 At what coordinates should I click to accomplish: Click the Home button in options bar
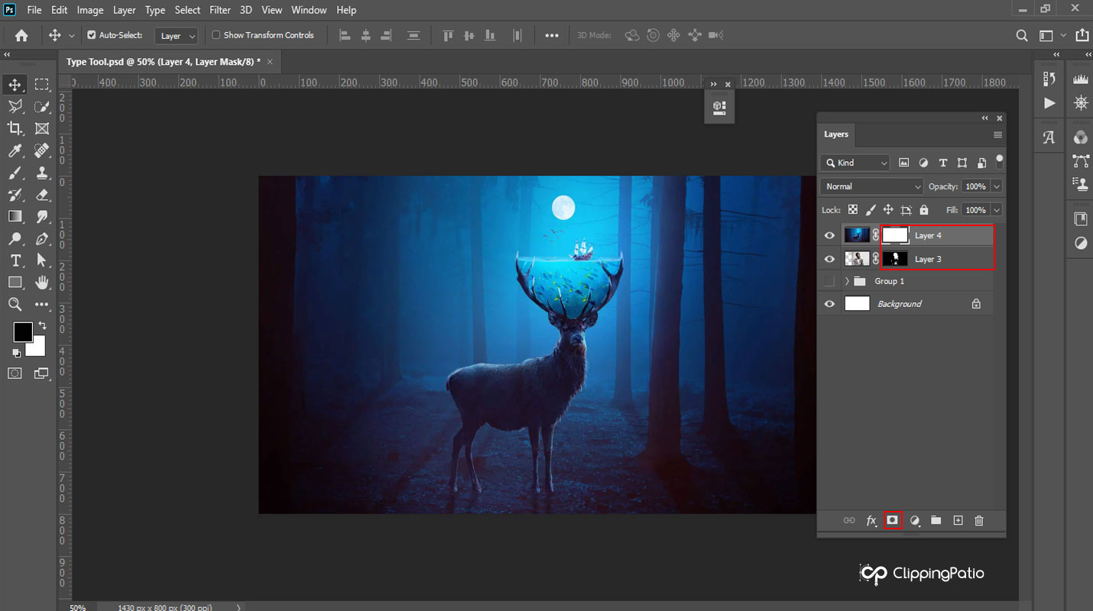(21, 35)
